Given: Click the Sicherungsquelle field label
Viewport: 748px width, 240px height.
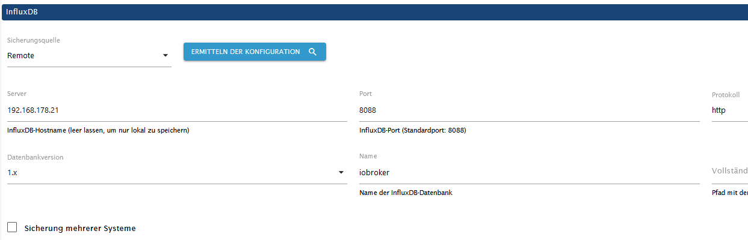Looking at the screenshot, I should (34, 40).
